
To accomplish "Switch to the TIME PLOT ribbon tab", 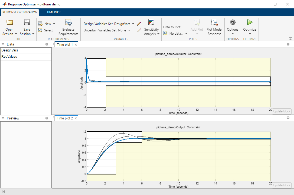I will [54, 12].
